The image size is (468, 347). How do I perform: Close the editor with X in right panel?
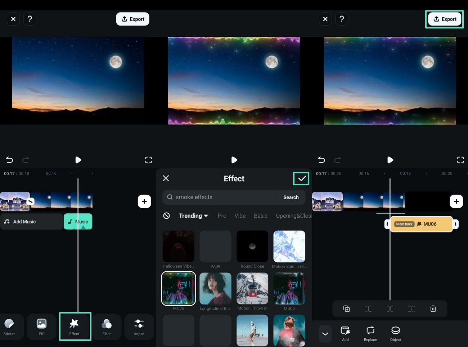325,19
